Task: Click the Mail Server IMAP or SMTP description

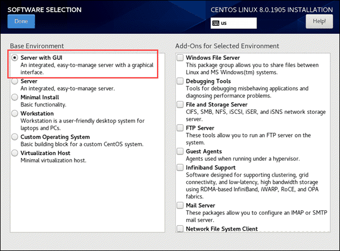Action: [x=256, y=217]
